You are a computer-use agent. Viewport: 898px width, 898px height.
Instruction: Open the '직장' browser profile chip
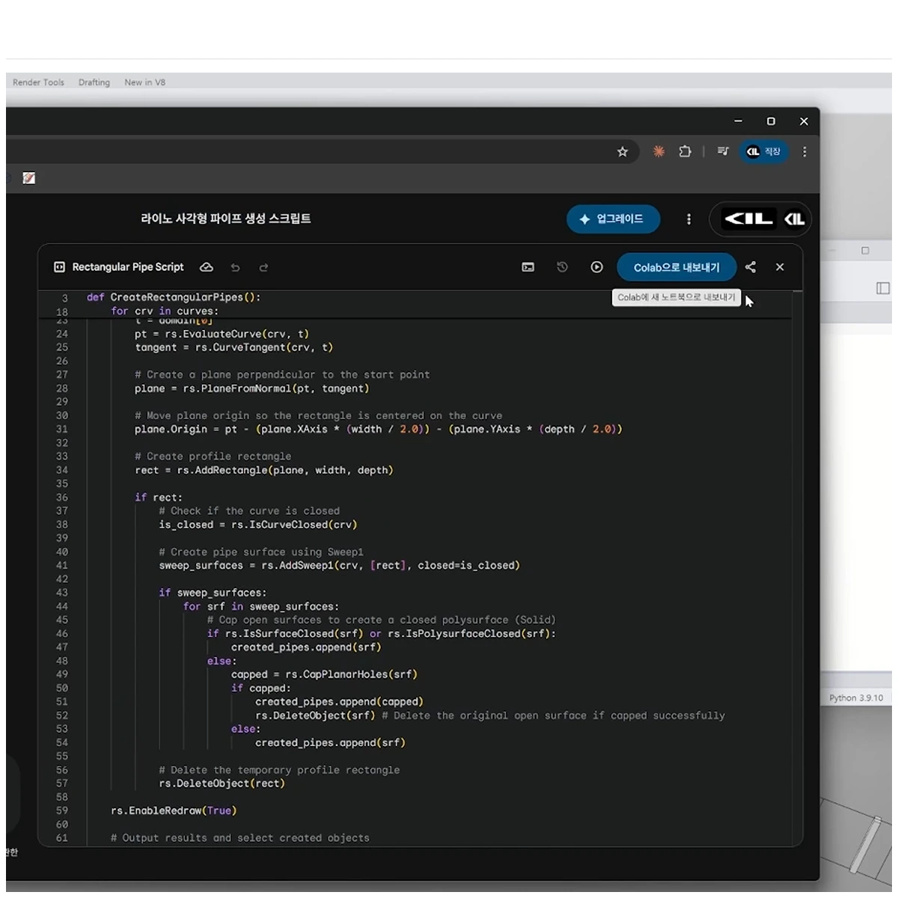click(763, 152)
